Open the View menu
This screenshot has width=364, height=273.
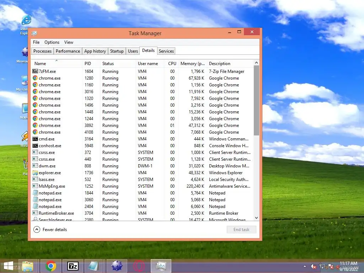pos(69,42)
